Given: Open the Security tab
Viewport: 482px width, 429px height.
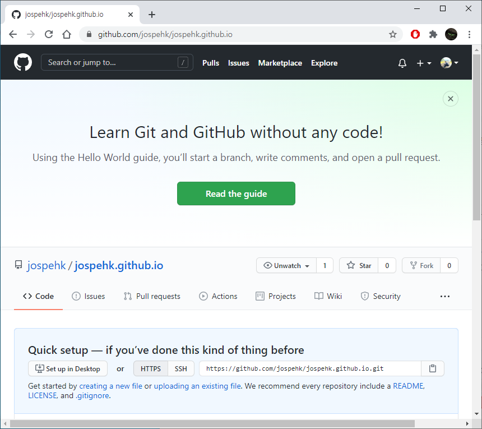Looking at the screenshot, I should (x=381, y=296).
